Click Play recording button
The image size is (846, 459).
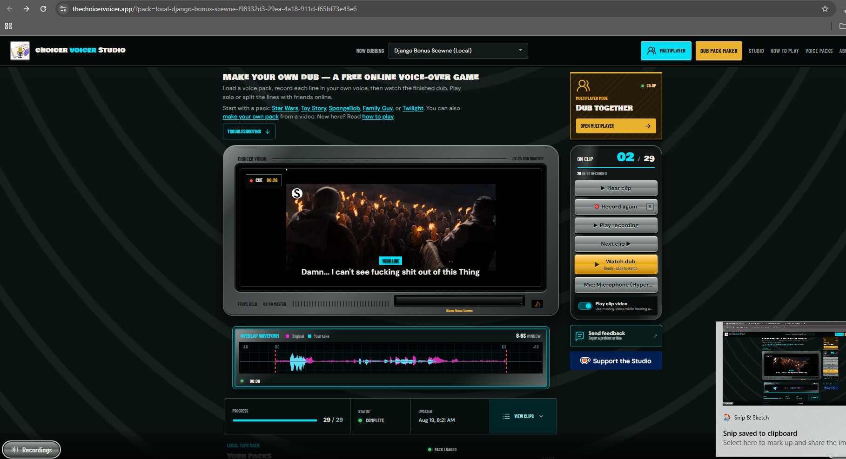pyautogui.click(x=616, y=225)
